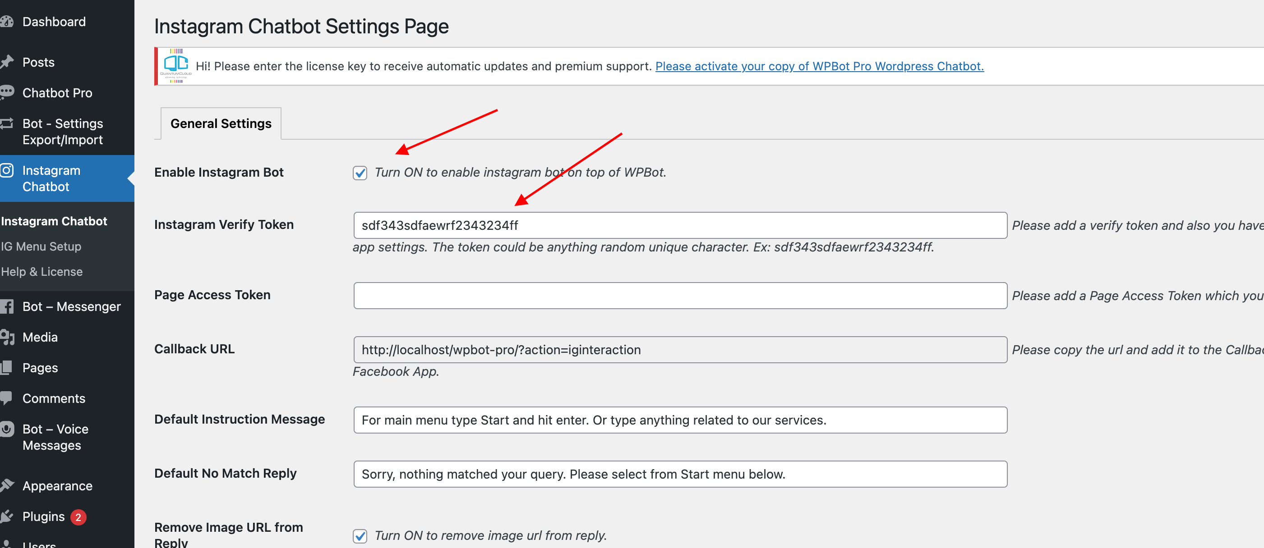Open Chatbot Pro in the sidebar
The image size is (1264, 548).
point(57,93)
